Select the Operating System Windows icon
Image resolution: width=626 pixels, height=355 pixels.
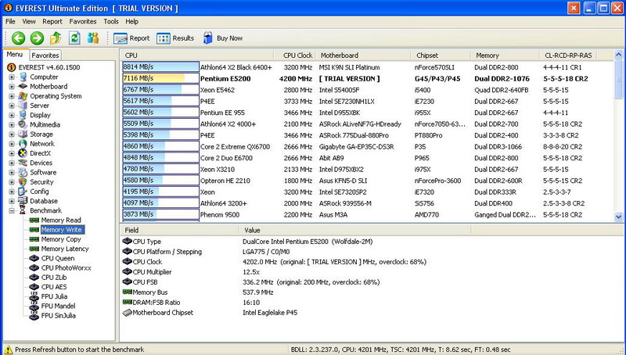coord(23,96)
